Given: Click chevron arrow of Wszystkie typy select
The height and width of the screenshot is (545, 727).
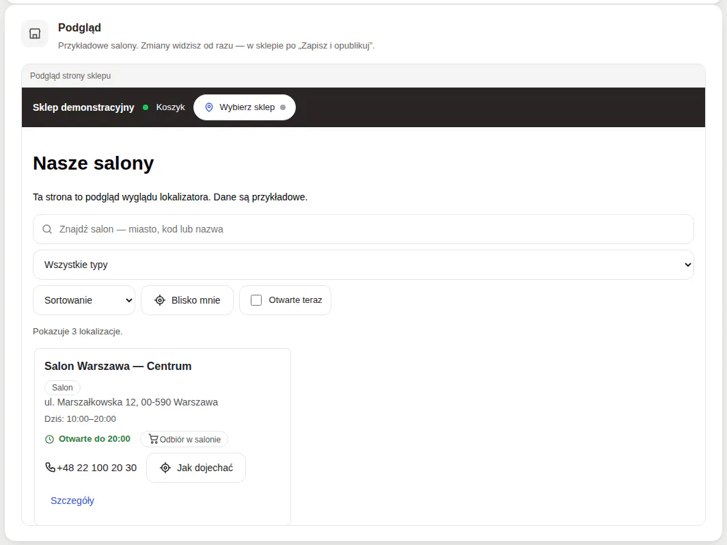Looking at the screenshot, I should tap(688, 265).
